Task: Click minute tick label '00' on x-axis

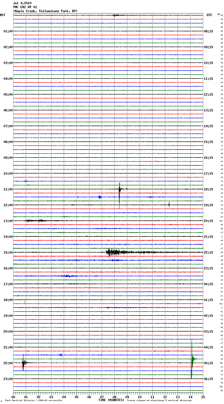Action: tap(13, 397)
